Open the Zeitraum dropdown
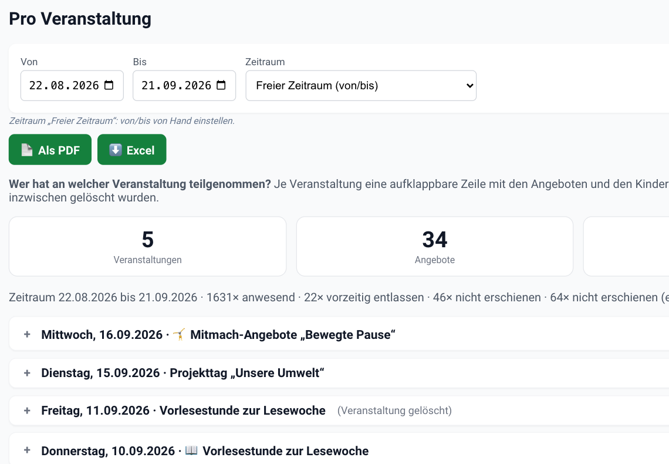 (361, 85)
